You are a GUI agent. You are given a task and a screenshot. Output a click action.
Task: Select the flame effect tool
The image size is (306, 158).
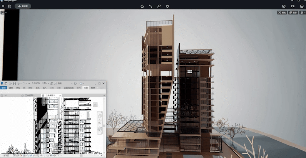(x=167, y=6)
